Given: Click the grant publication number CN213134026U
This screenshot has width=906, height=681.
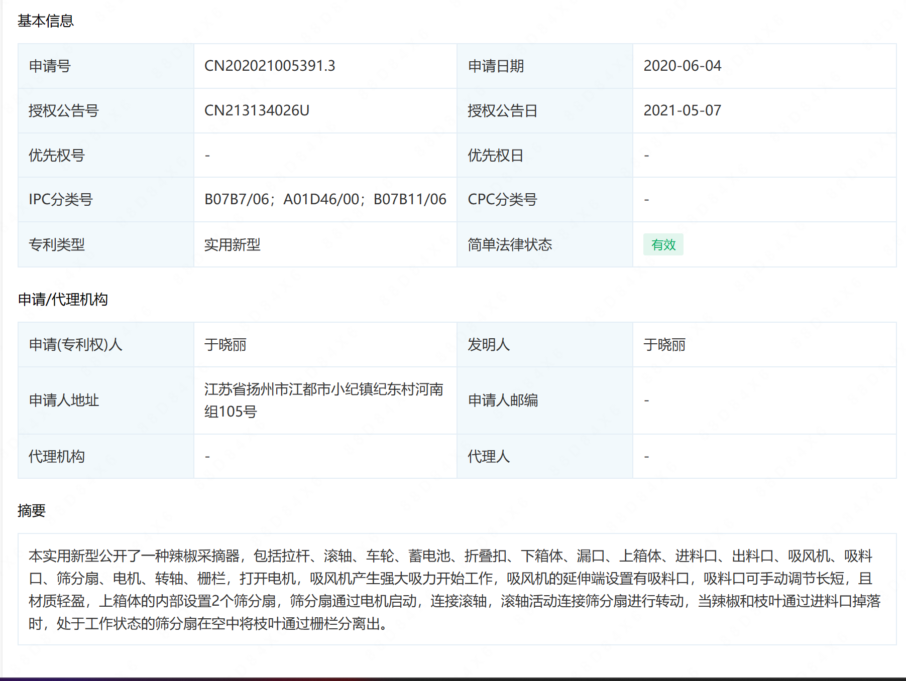Looking at the screenshot, I should [x=257, y=110].
